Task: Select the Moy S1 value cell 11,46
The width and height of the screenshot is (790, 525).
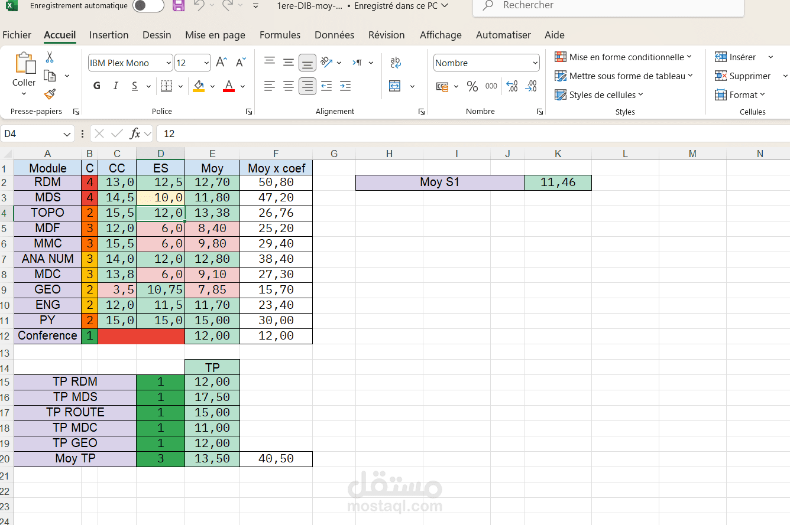Action: (558, 182)
